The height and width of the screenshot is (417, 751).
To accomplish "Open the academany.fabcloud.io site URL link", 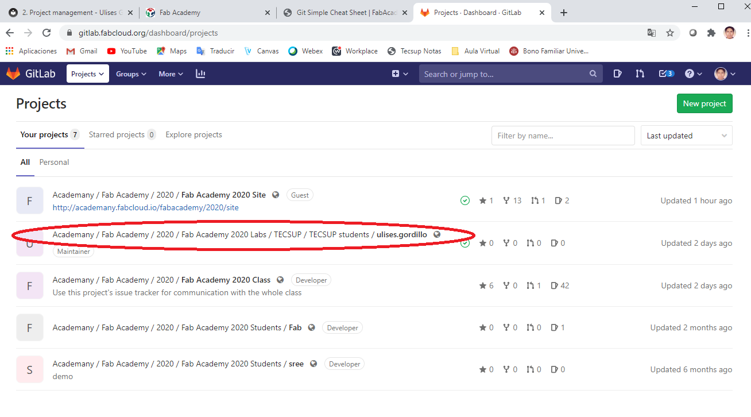I will 146,207.
